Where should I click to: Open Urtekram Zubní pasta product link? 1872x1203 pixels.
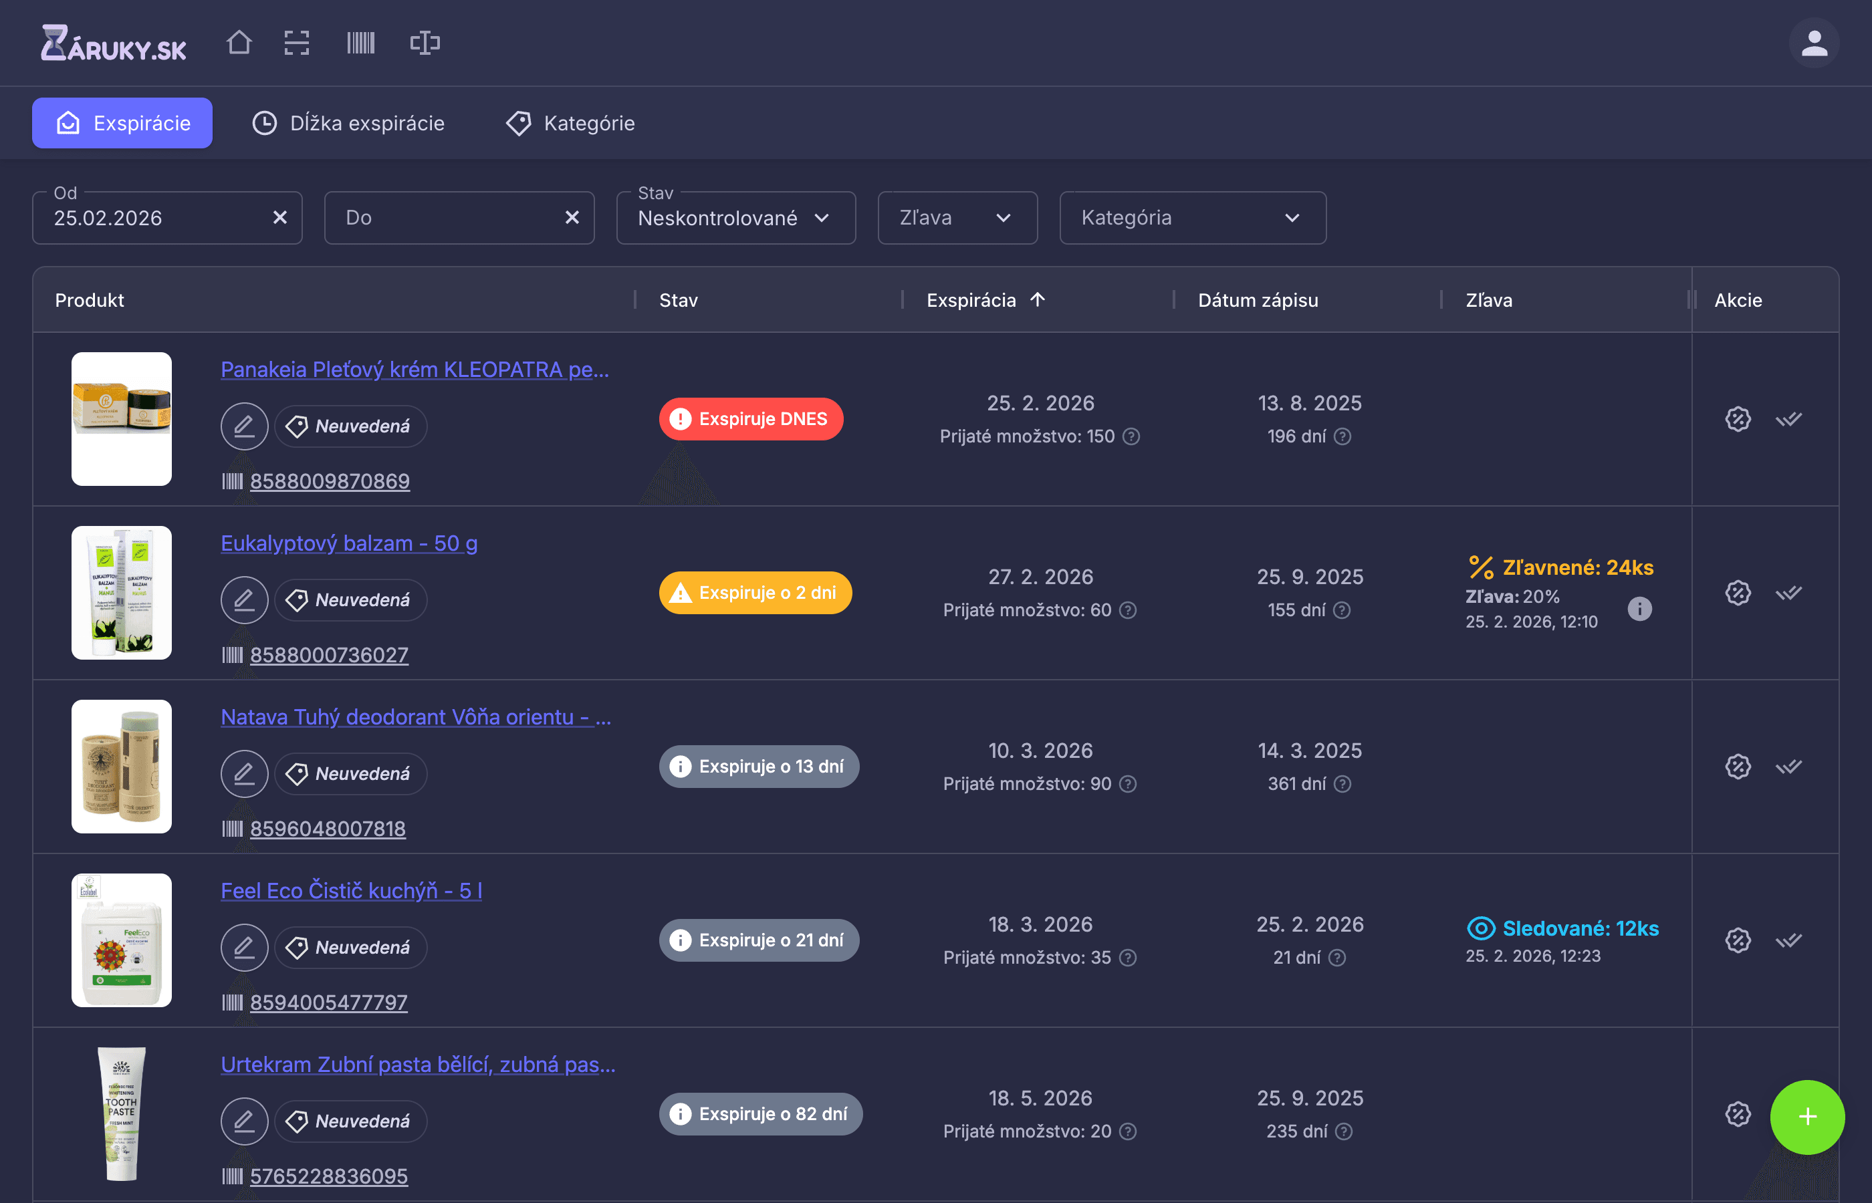click(x=418, y=1064)
